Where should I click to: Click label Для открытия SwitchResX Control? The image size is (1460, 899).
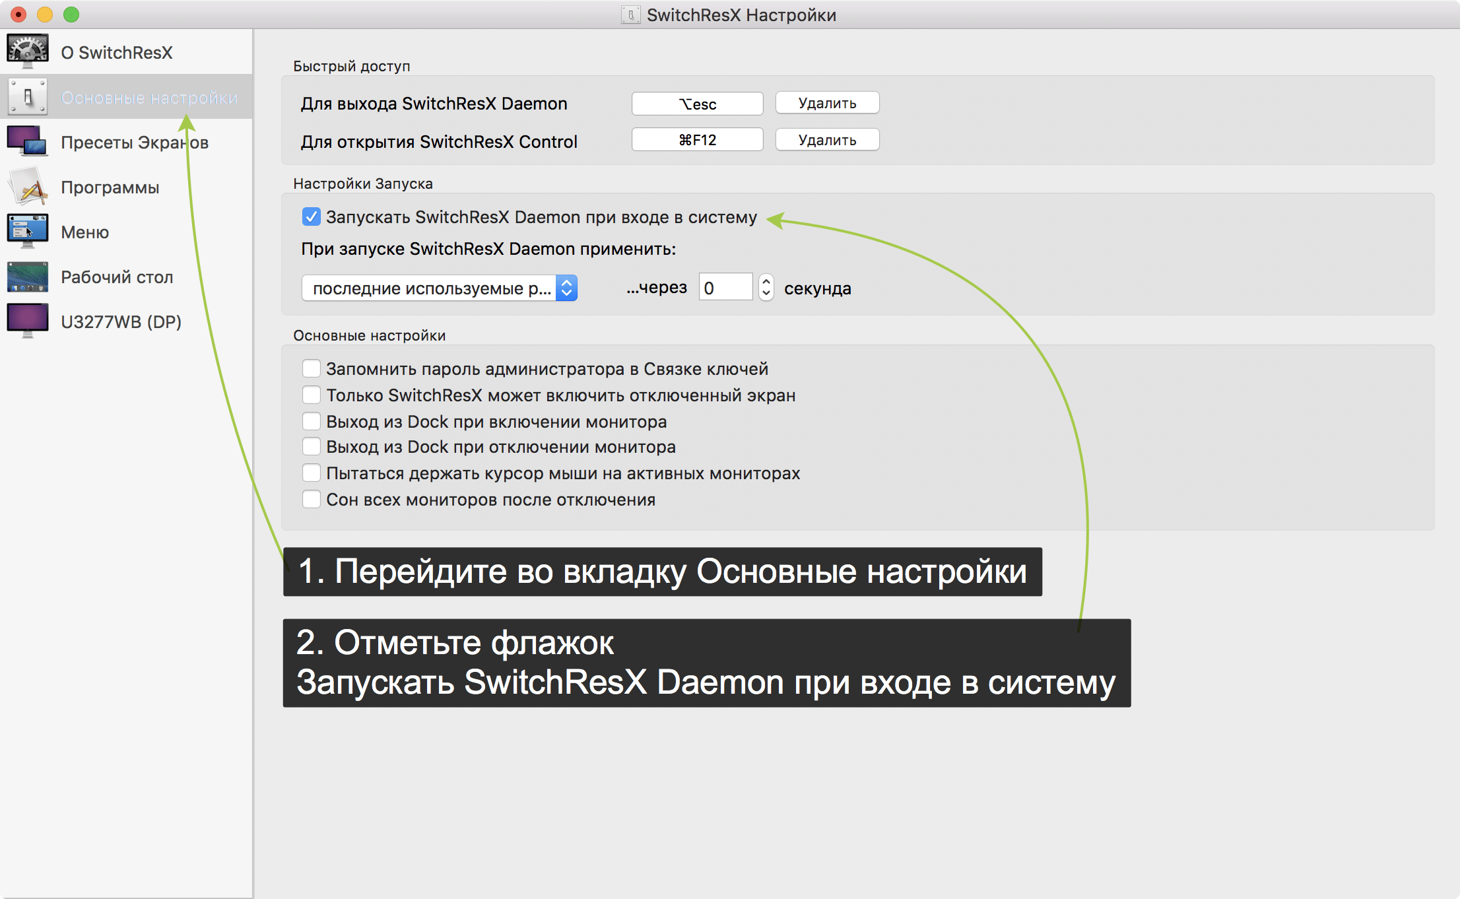pyautogui.click(x=439, y=142)
